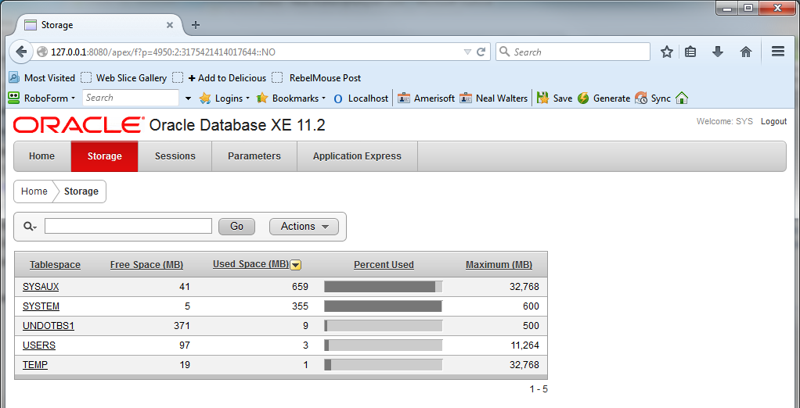The width and height of the screenshot is (800, 408).
Task: Open the Neal Walters identity entry
Action: pos(493,98)
